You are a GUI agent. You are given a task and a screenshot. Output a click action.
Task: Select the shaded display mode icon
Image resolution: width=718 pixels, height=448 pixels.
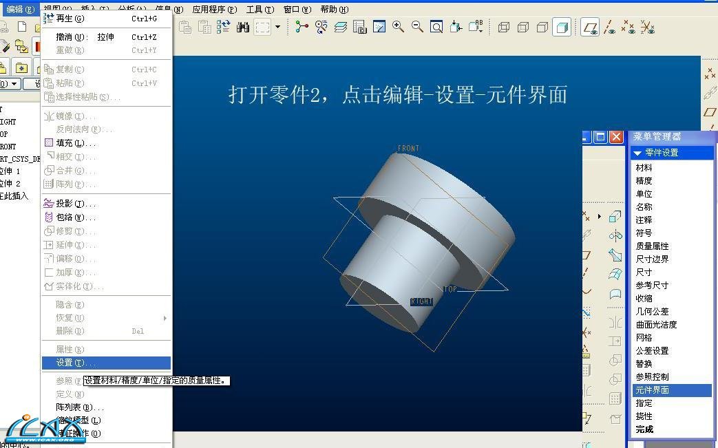[562, 28]
